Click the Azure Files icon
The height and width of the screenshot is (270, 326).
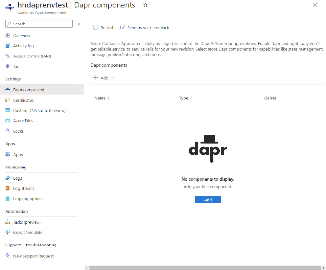[8, 121]
